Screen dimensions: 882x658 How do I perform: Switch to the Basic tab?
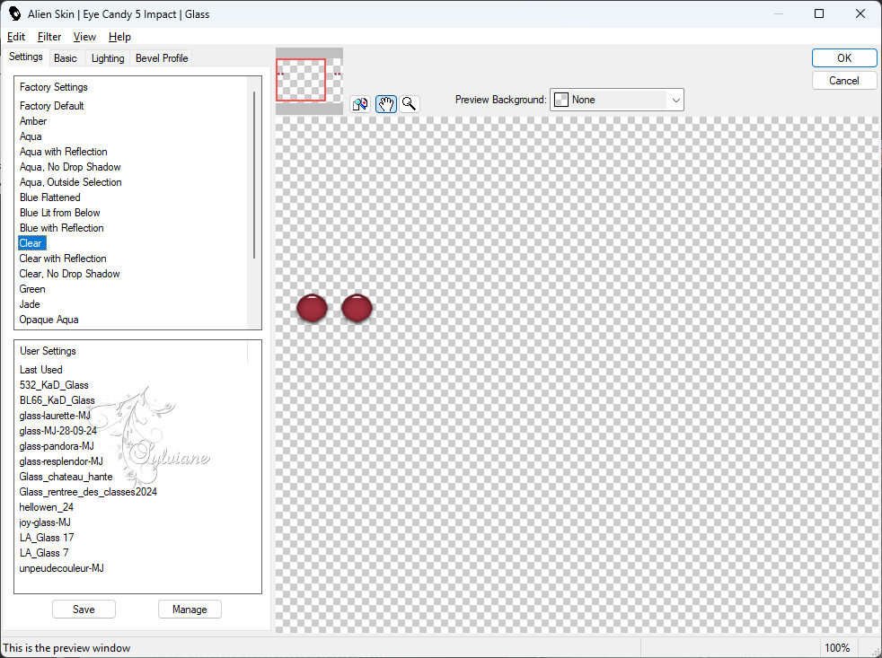pyautogui.click(x=66, y=58)
